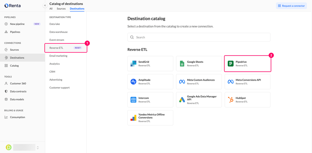The image size is (312, 153).
Task: Click the NEW badge beside New pipeline
Action: (37, 24)
